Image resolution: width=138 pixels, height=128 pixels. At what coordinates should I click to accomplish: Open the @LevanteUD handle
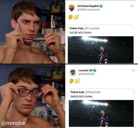tap(86, 74)
